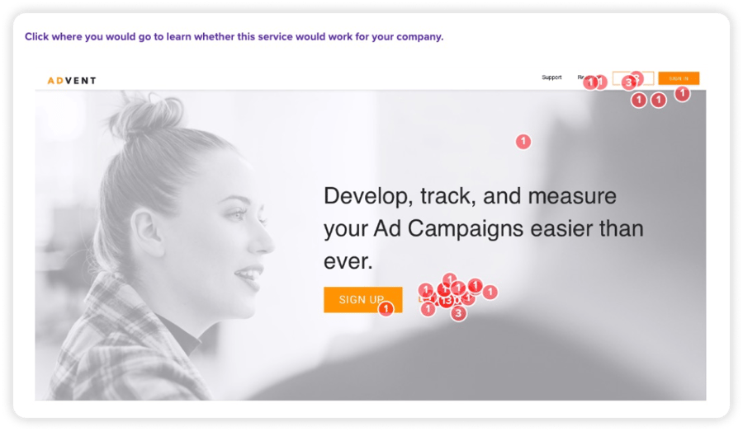Select the 1 marker on the SIGN UP button
The height and width of the screenshot is (431, 743).
[386, 309]
